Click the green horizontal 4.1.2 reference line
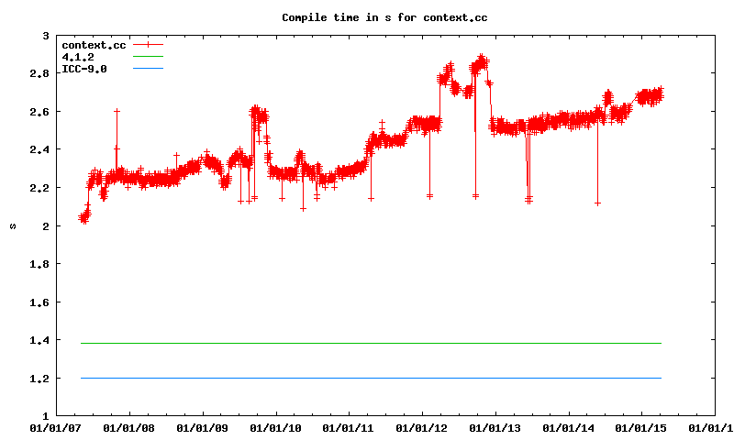Screen dimensions: 734x440 pyautogui.click(x=367, y=343)
